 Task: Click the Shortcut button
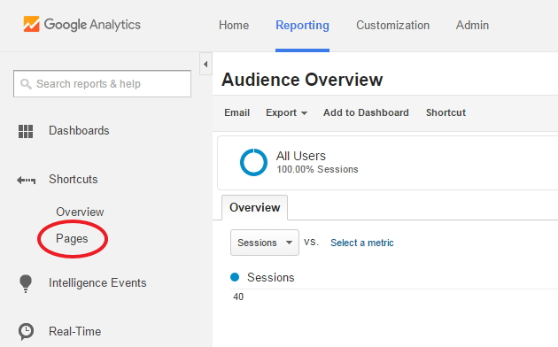(x=446, y=112)
